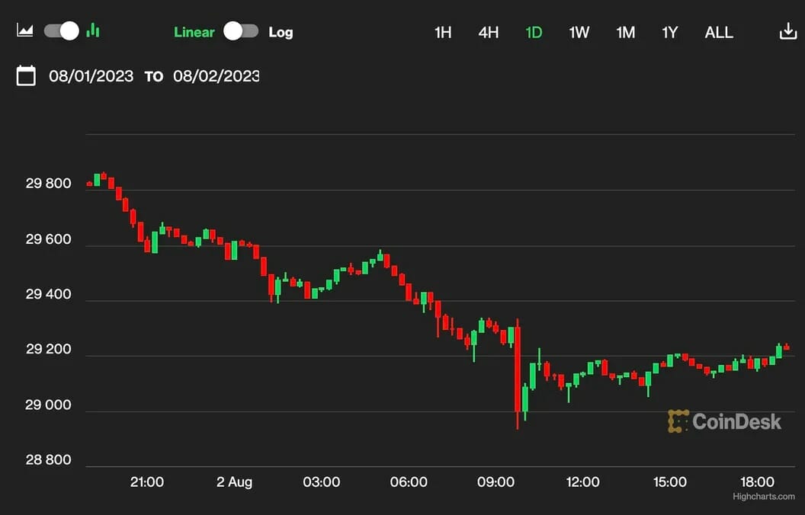
Task: Select the Linear scale label
Action: pyautogui.click(x=194, y=32)
